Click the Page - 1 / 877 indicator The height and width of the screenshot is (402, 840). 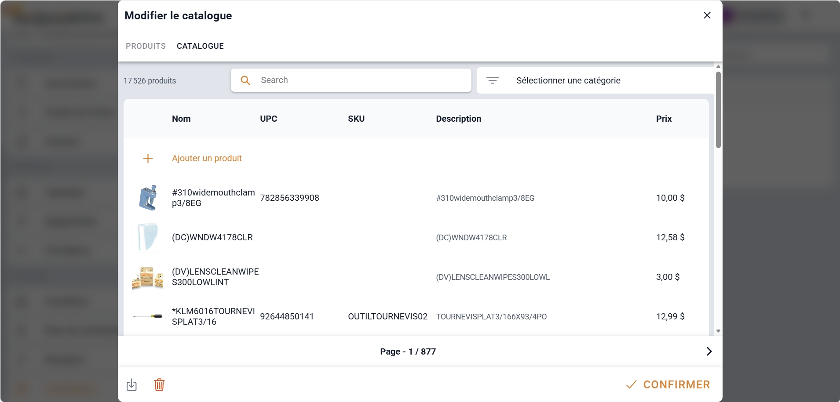point(408,351)
